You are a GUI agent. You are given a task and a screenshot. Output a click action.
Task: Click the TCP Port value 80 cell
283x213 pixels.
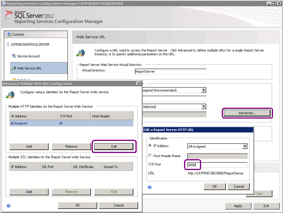[x=74, y=123]
